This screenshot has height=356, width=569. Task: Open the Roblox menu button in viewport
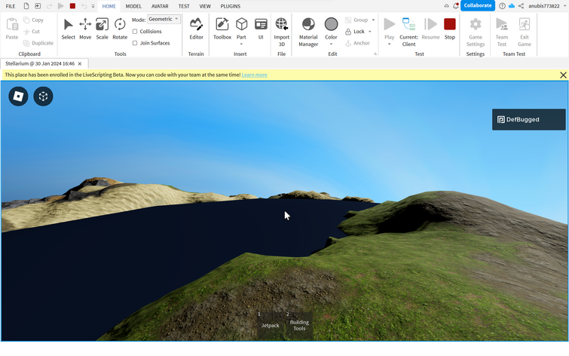18,97
